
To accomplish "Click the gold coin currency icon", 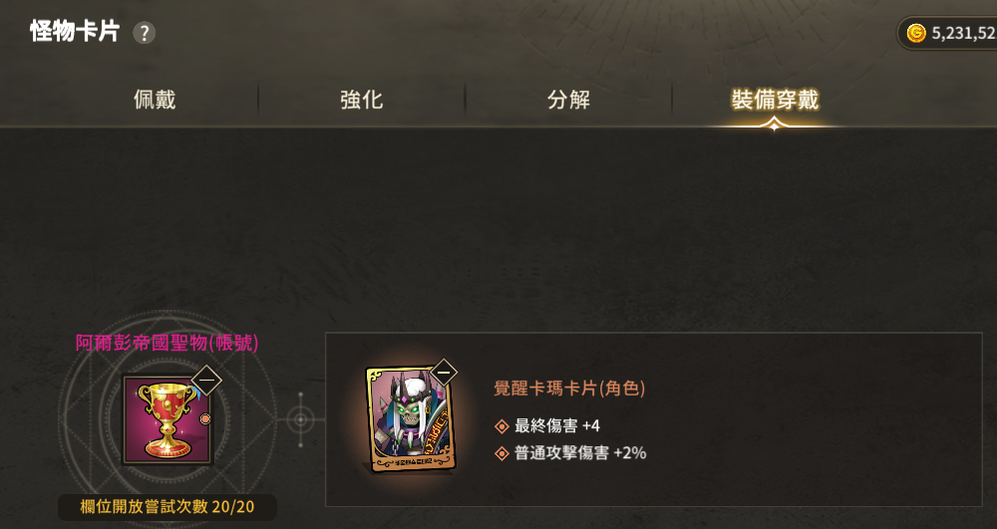I will pos(916,33).
